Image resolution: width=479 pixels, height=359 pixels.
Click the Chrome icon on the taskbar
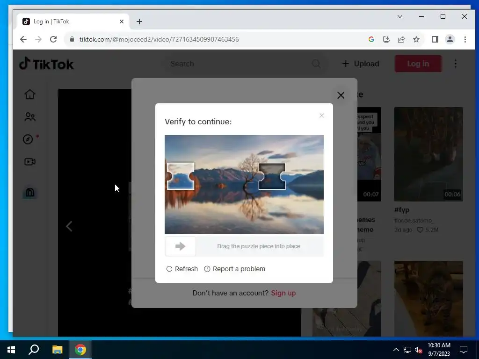click(x=80, y=350)
